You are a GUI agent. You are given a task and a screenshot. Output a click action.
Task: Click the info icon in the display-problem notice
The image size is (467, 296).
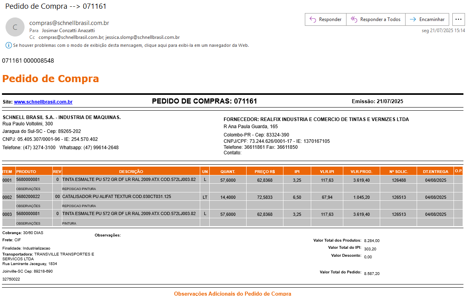pyautogui.click(x=8, y=45)
